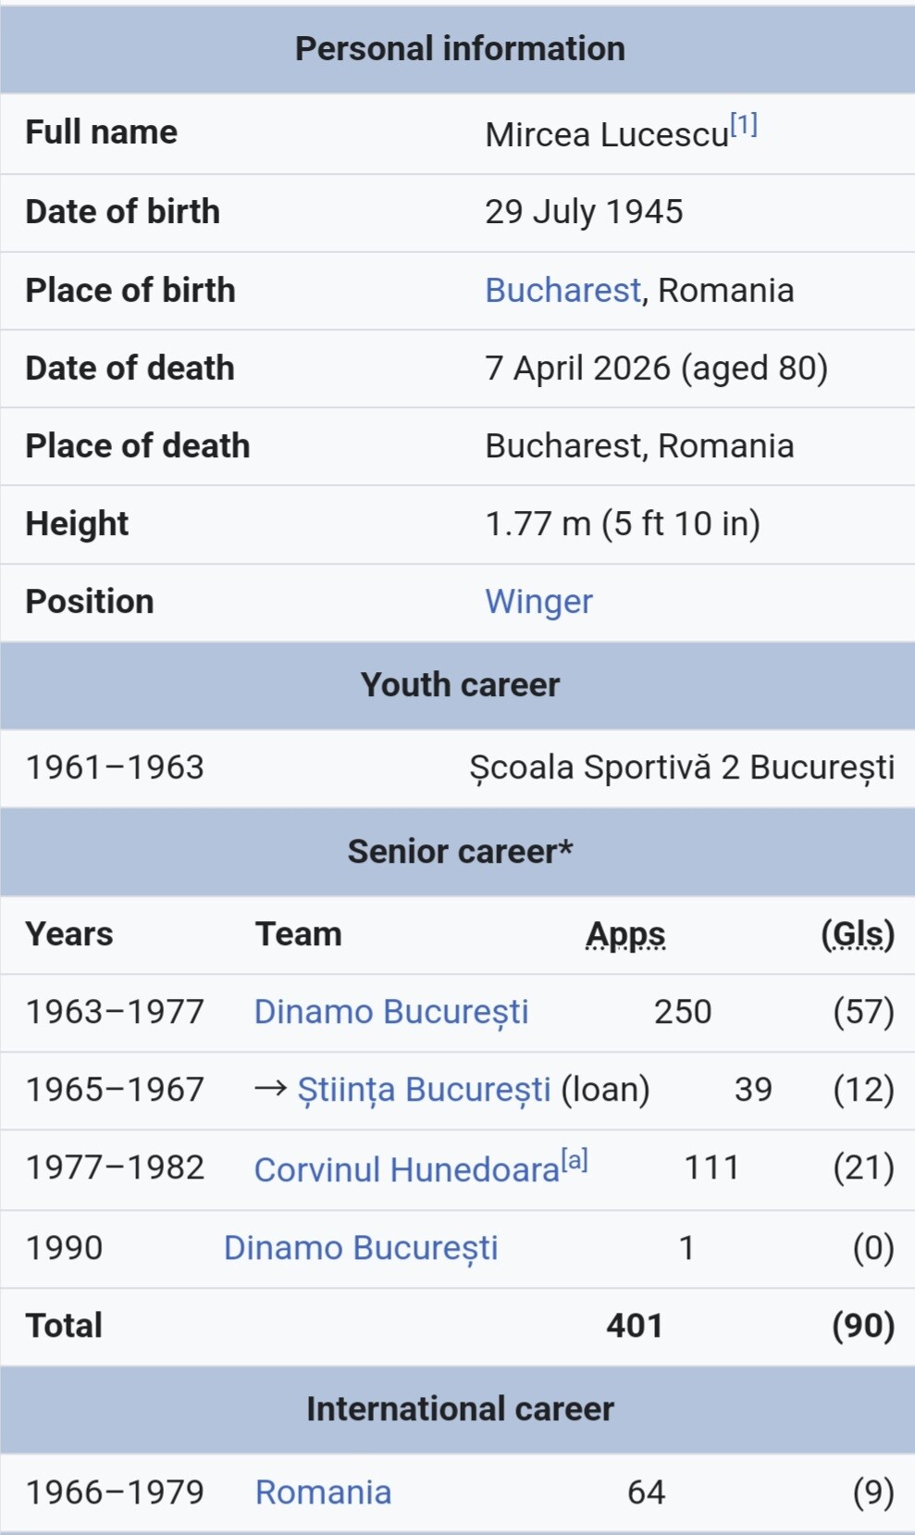915x1535 pixels.
Task: Click the Gls abbreviation header
Action: (858, 934)
